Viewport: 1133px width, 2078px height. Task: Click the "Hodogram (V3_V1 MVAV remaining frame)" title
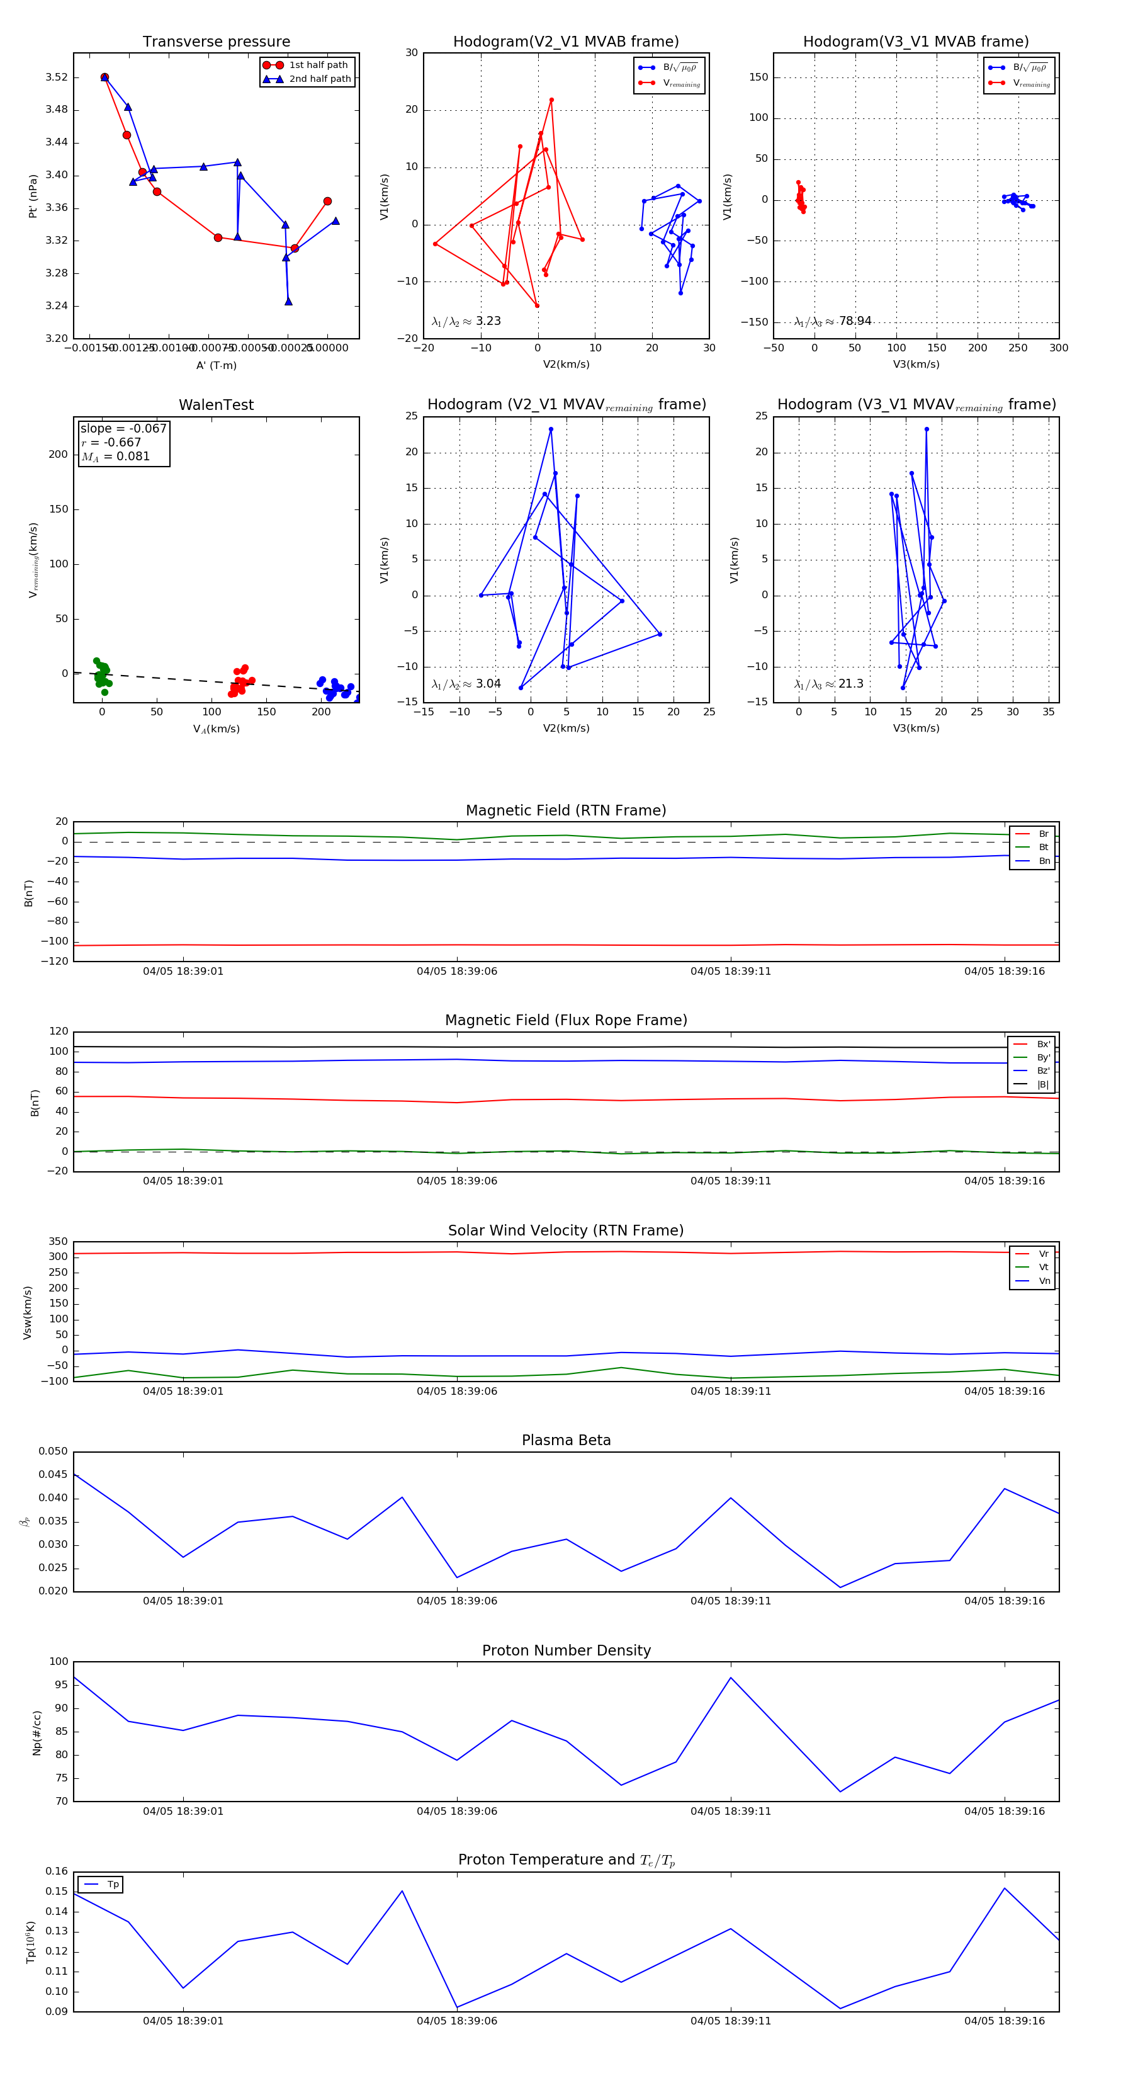[916, 405]
